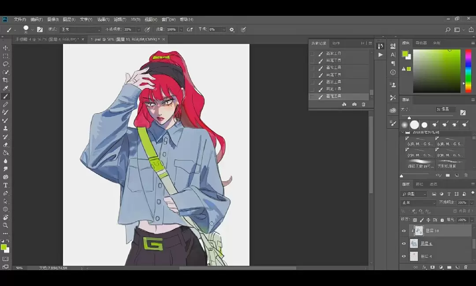Click the brush size 31 像素 input field
This screenshot has width=476, height=286.
point(445,109)
